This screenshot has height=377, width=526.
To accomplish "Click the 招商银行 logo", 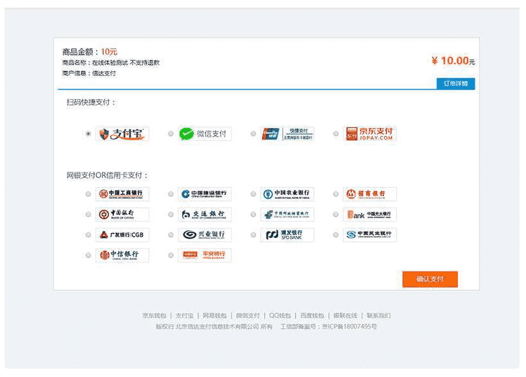I will pos(370,194).
